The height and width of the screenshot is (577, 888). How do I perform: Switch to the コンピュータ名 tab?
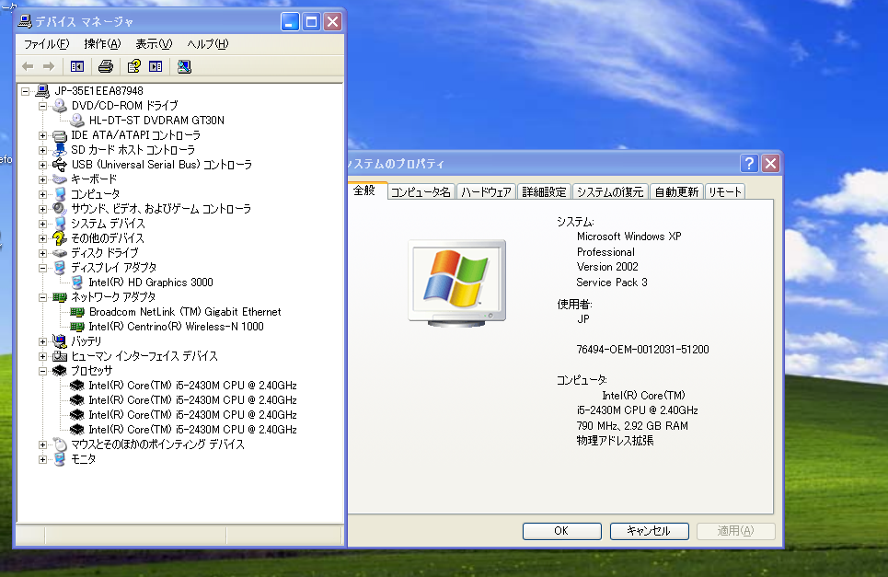point(421,192)
